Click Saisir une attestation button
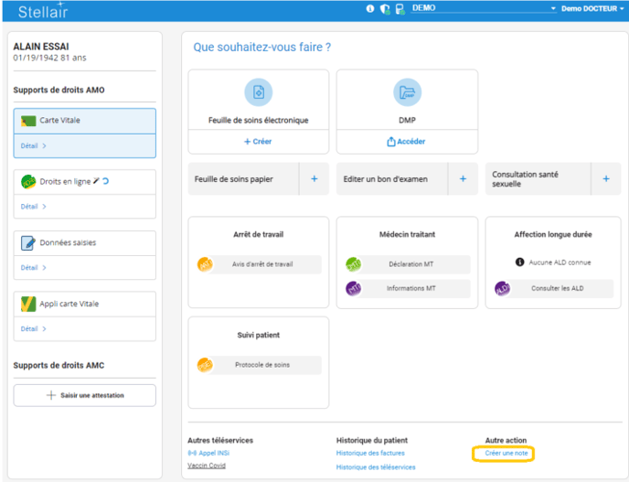 (x=84, y=395)
